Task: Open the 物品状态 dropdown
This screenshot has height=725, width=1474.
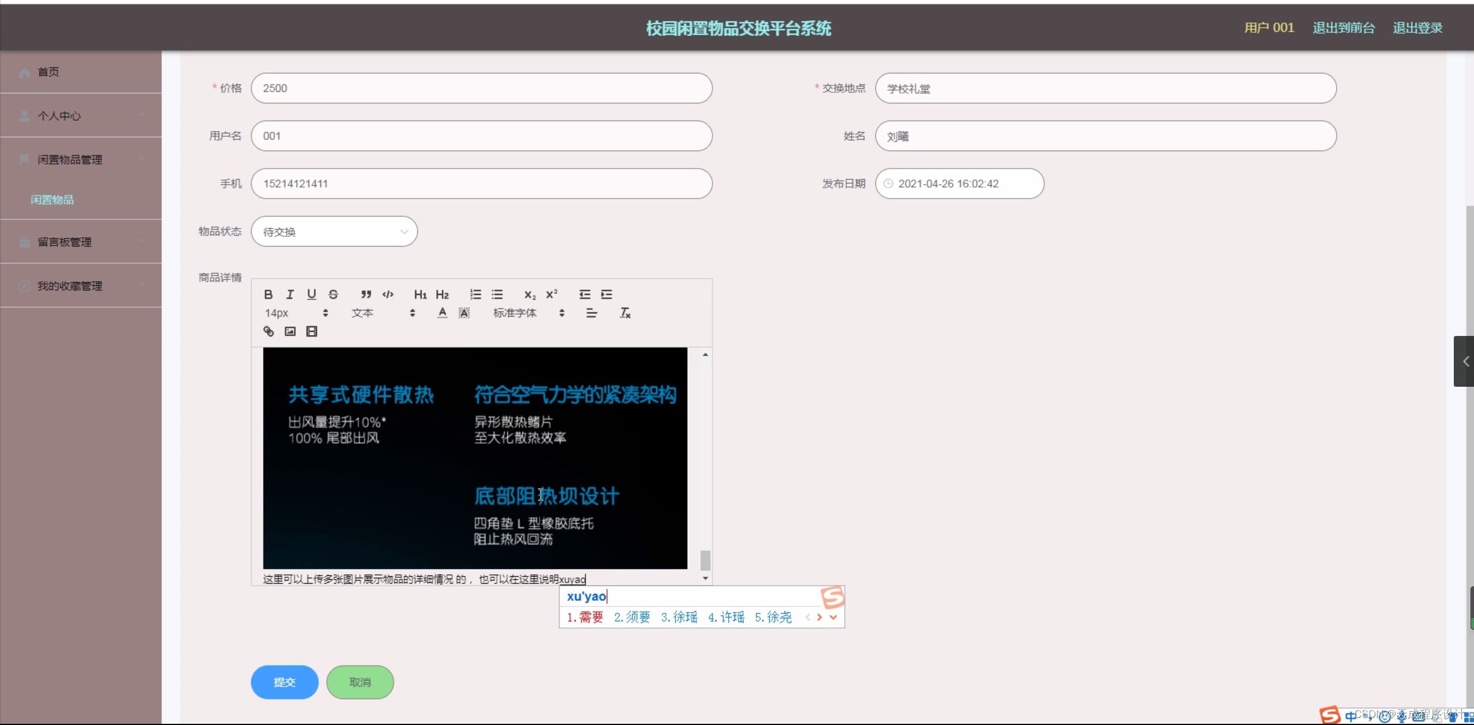Action: [x=334, y=231]
